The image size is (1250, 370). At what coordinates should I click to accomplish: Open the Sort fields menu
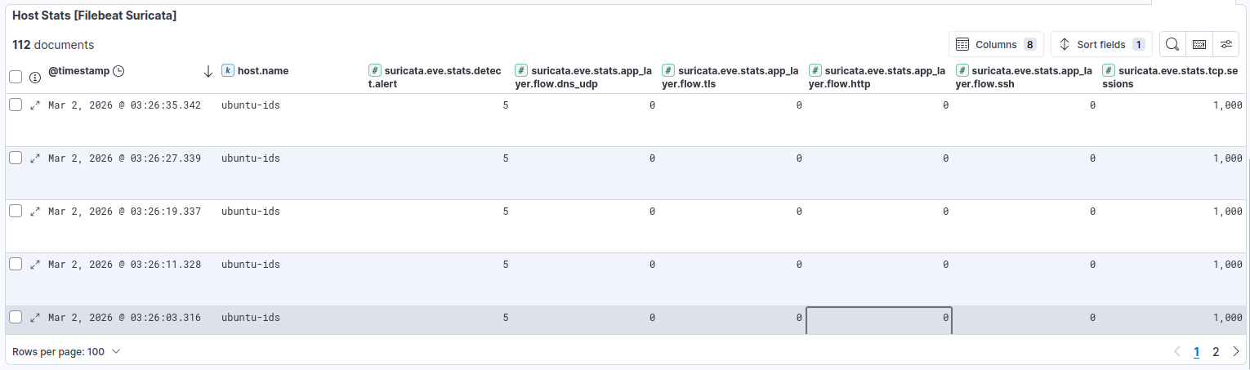[1100, 45]
